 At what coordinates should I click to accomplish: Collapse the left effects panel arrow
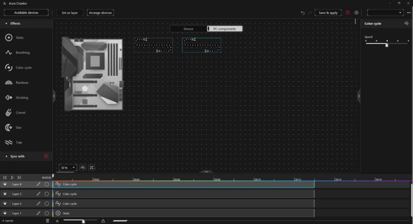(x=54, y=96)
